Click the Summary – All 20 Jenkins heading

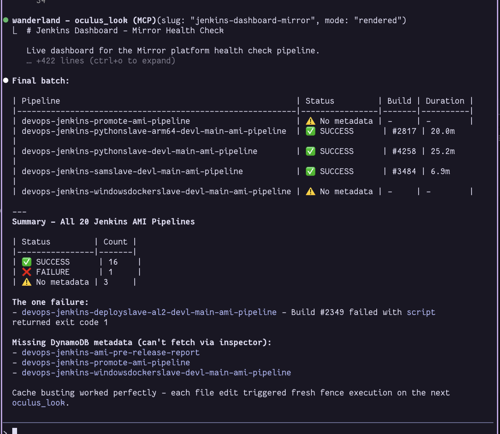(x=103, y=222)
